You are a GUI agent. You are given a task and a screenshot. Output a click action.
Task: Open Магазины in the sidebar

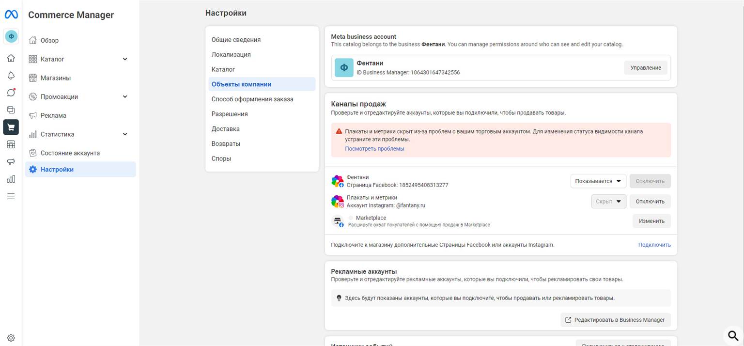pos(80,78)
